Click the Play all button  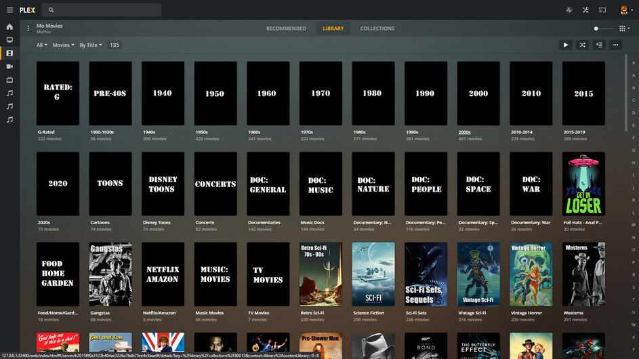(566, 45)
